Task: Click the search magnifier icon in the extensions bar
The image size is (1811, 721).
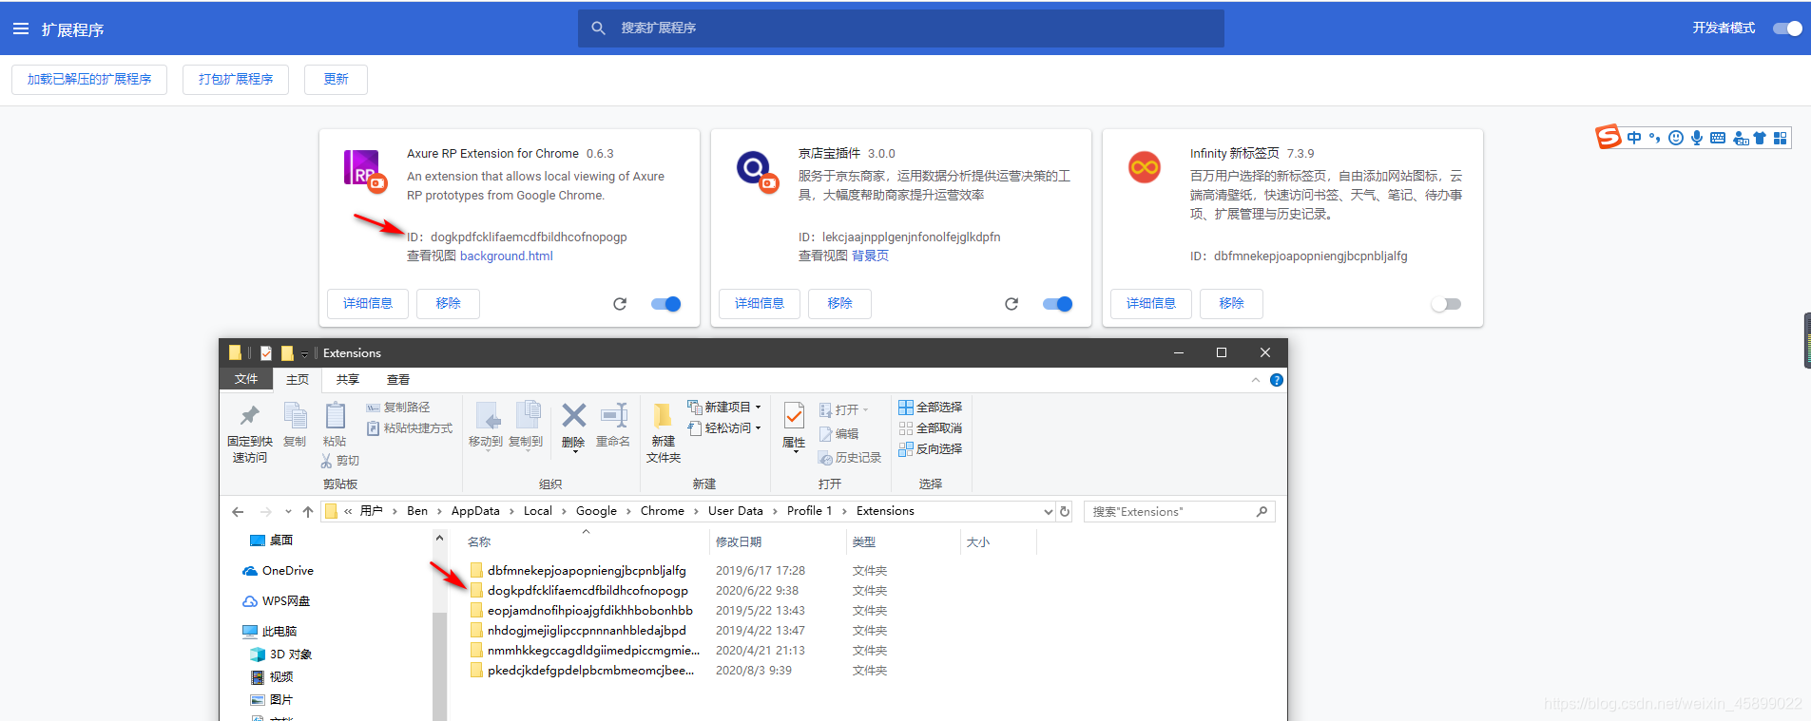Action: pos(598,28)
